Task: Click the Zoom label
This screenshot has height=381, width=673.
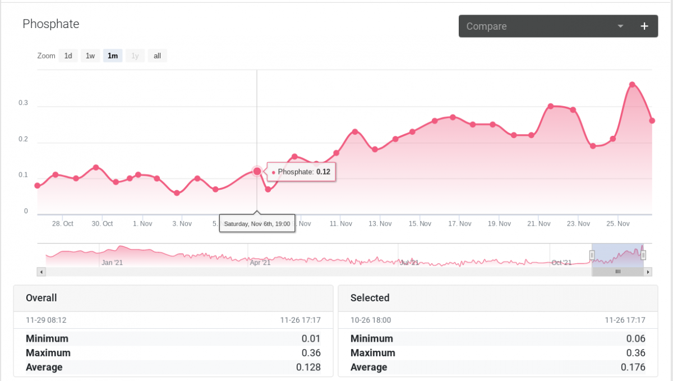Action: point(46,56)
